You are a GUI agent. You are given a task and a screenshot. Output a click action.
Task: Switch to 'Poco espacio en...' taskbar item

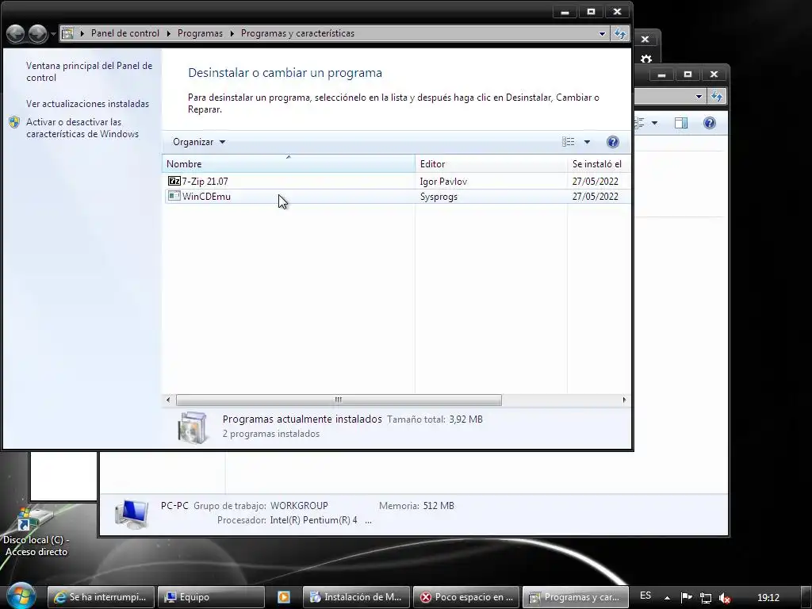point(466,597)
